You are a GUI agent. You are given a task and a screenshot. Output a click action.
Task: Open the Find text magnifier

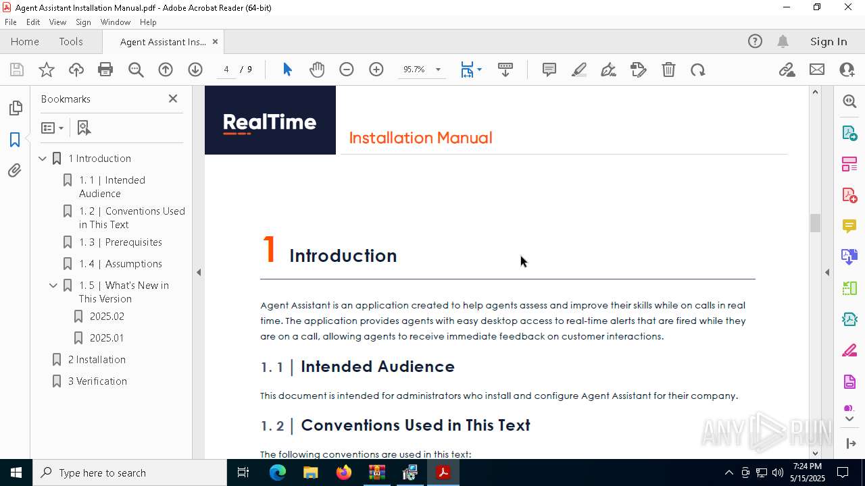136,70
